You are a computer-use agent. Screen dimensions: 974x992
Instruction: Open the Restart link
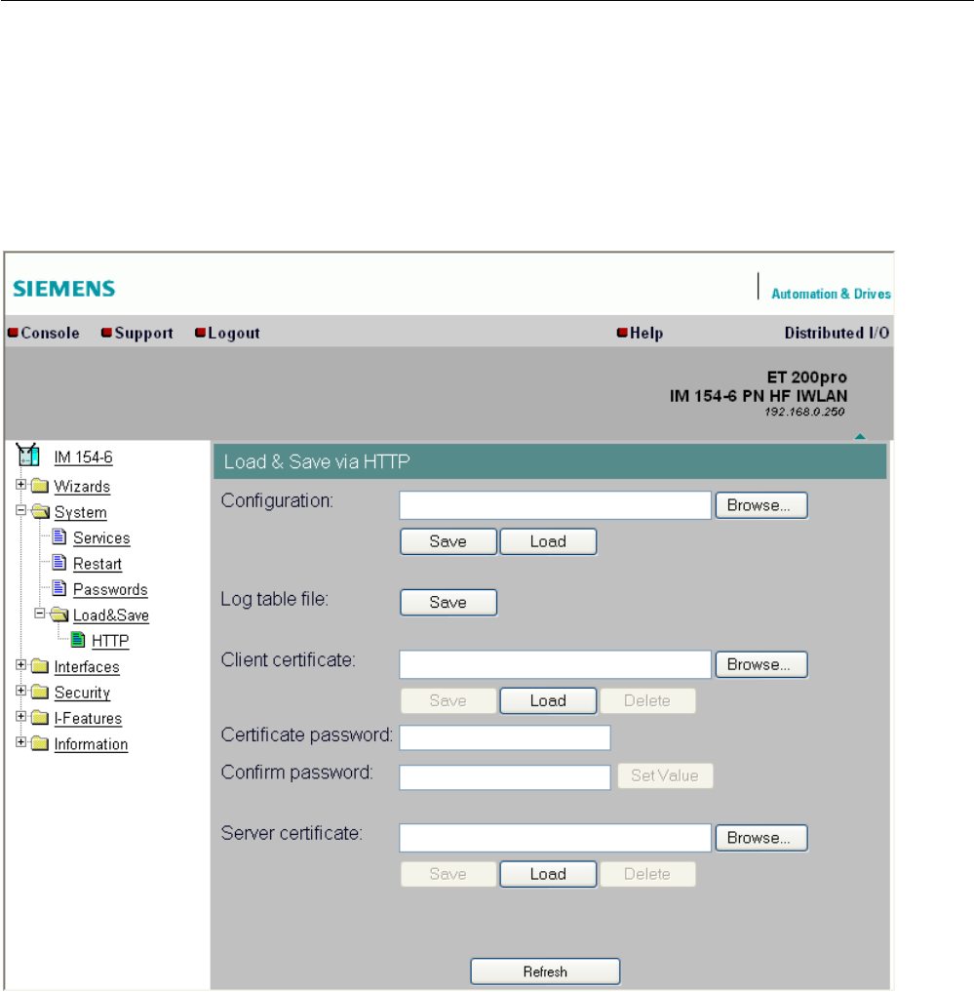[97, 563]
